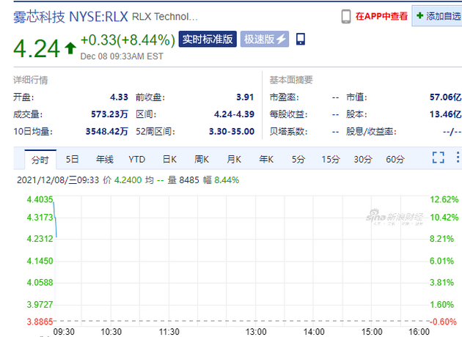This screenshot has width=462, height=337.
Task: Click the blue intraday price line
Action: pyautogui.click(x=55, y=218)
